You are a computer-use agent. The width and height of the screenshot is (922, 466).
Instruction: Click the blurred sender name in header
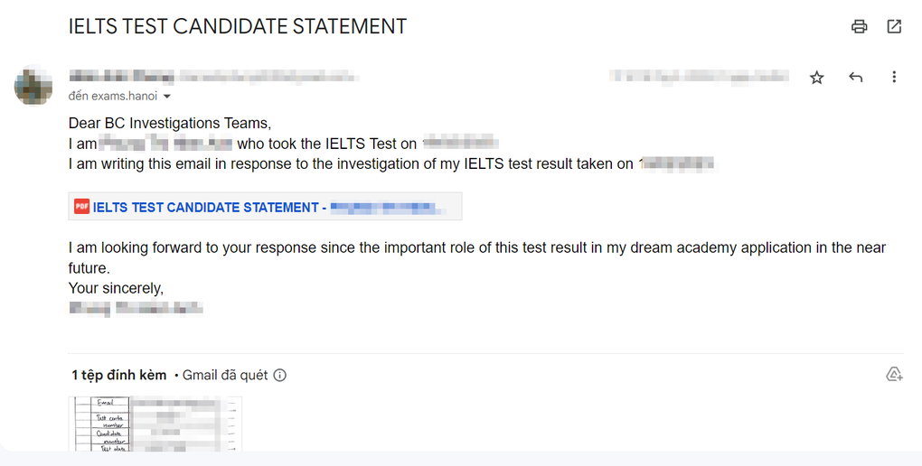coord(122,77)
